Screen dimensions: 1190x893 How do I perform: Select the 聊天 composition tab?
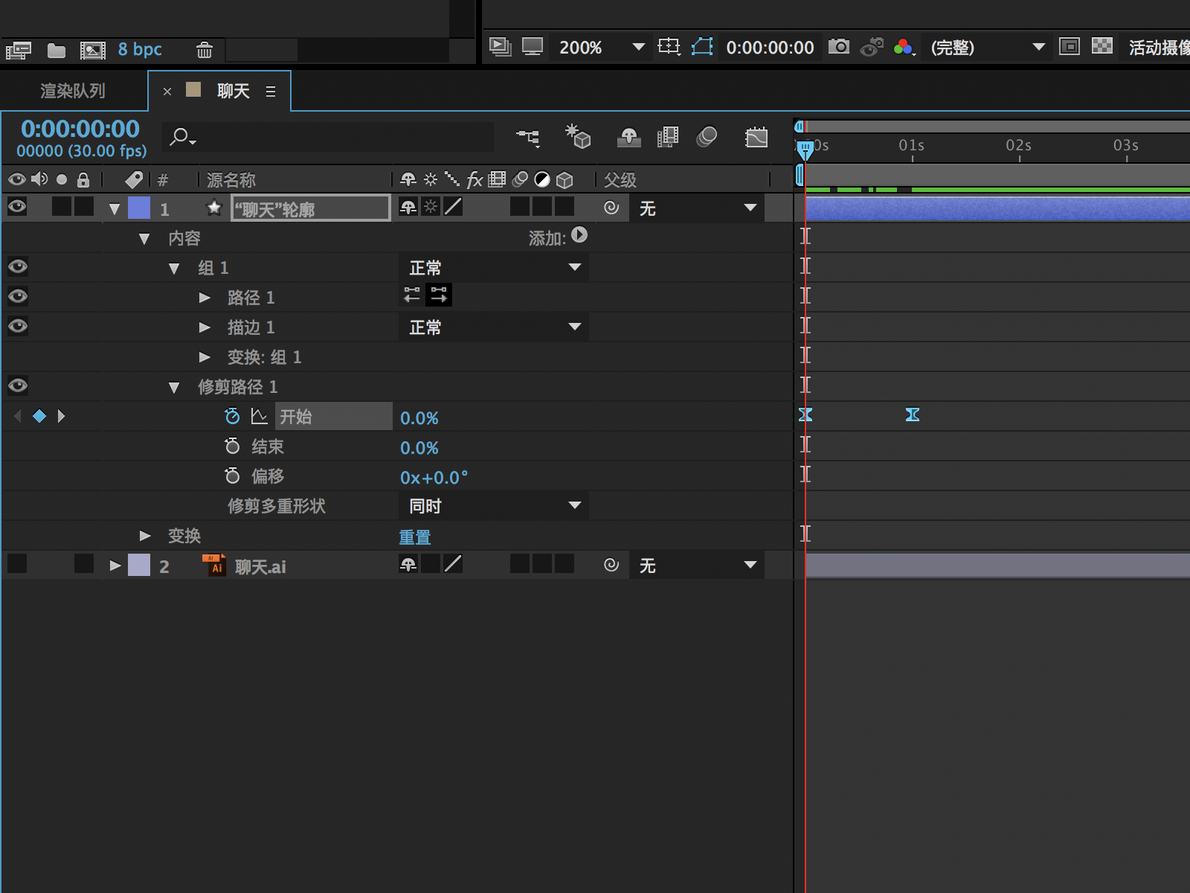[233, 91]
